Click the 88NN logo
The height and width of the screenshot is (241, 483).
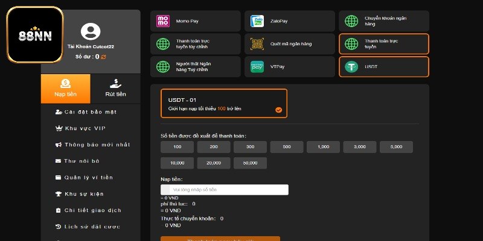(x=34, y=34)
